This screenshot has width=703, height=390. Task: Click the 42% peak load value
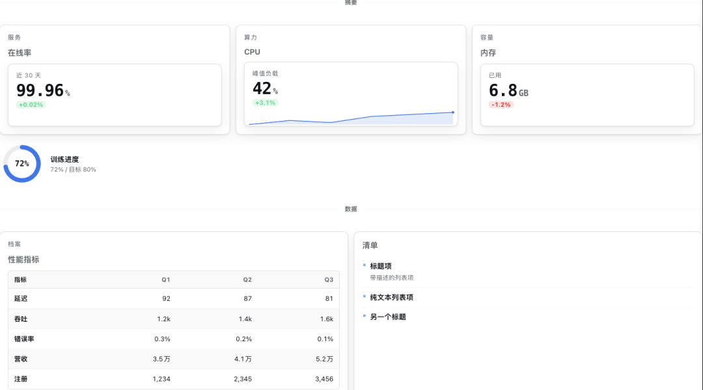pyautogui.click(x=266, y=88)
